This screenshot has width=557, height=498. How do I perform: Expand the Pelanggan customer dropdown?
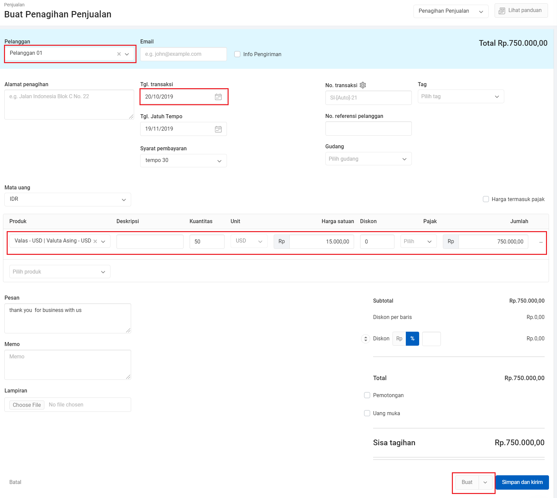127,54
